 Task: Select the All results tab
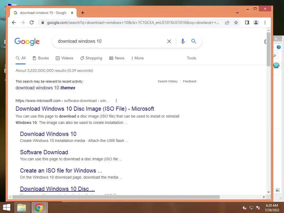point(21,58)
